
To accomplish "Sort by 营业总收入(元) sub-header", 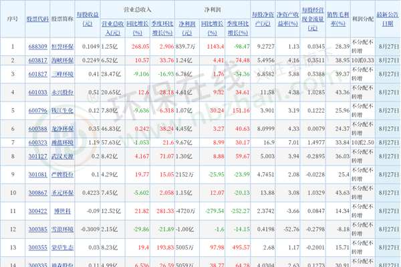I will tap(113, 28).
